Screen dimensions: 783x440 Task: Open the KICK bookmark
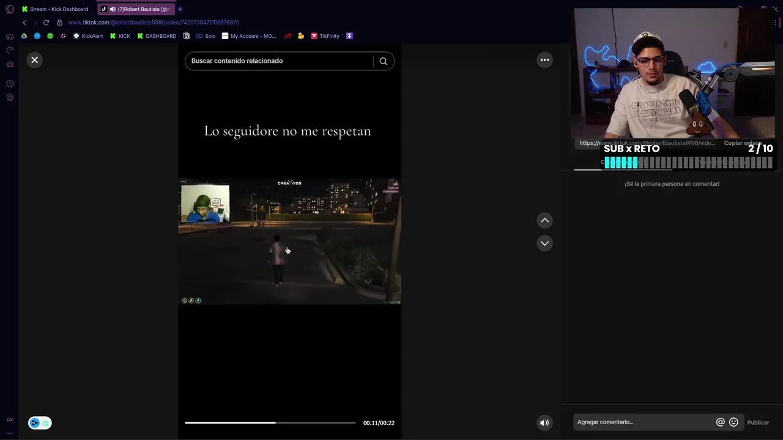(120, 36)
